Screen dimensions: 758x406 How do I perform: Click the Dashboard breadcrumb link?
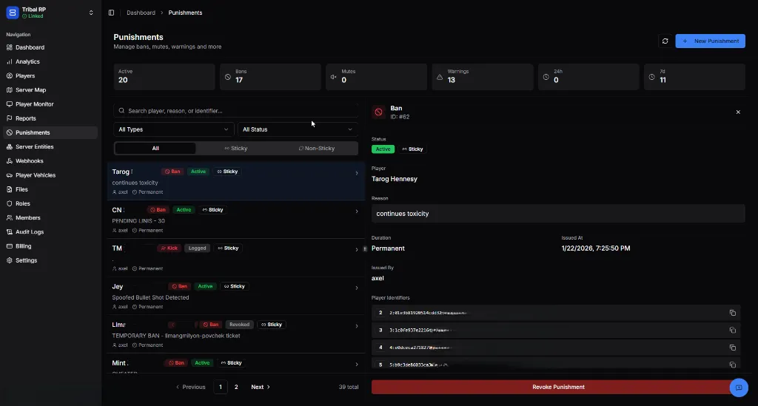(x=141, y=13)
